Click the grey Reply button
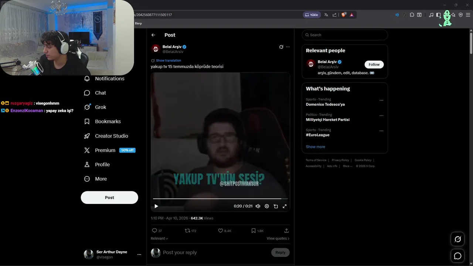The width and height of the screenshot is (473, 266). 280,253
